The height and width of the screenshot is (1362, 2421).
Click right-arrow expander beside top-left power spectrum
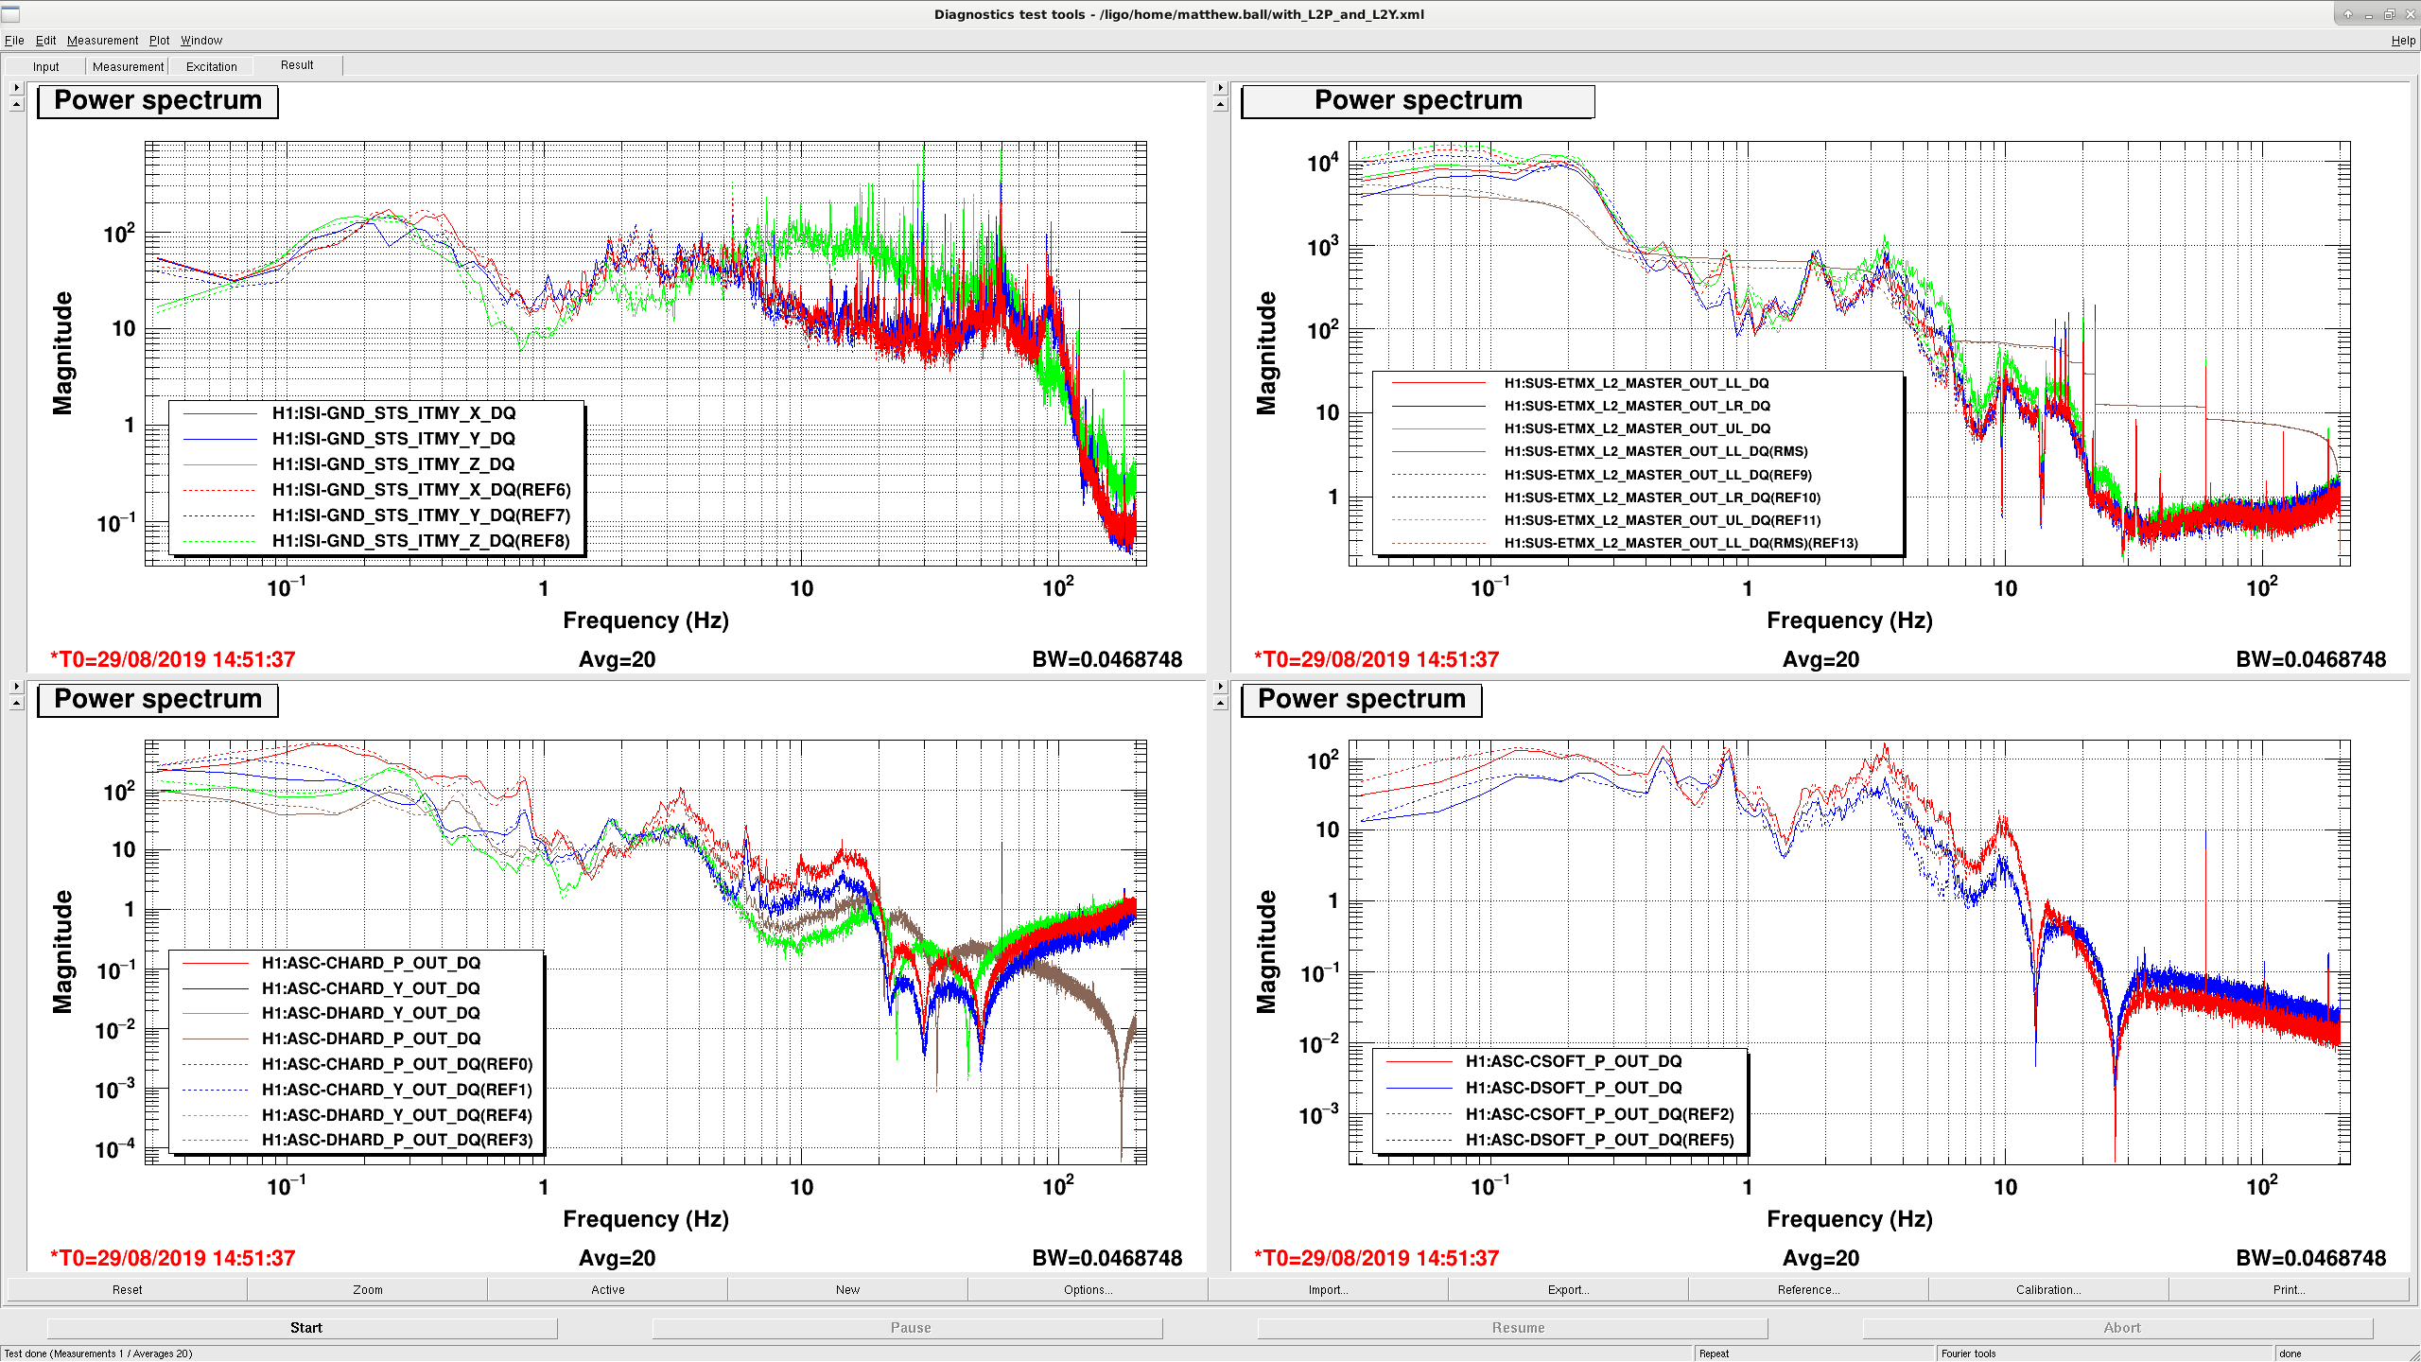(16, 88)
